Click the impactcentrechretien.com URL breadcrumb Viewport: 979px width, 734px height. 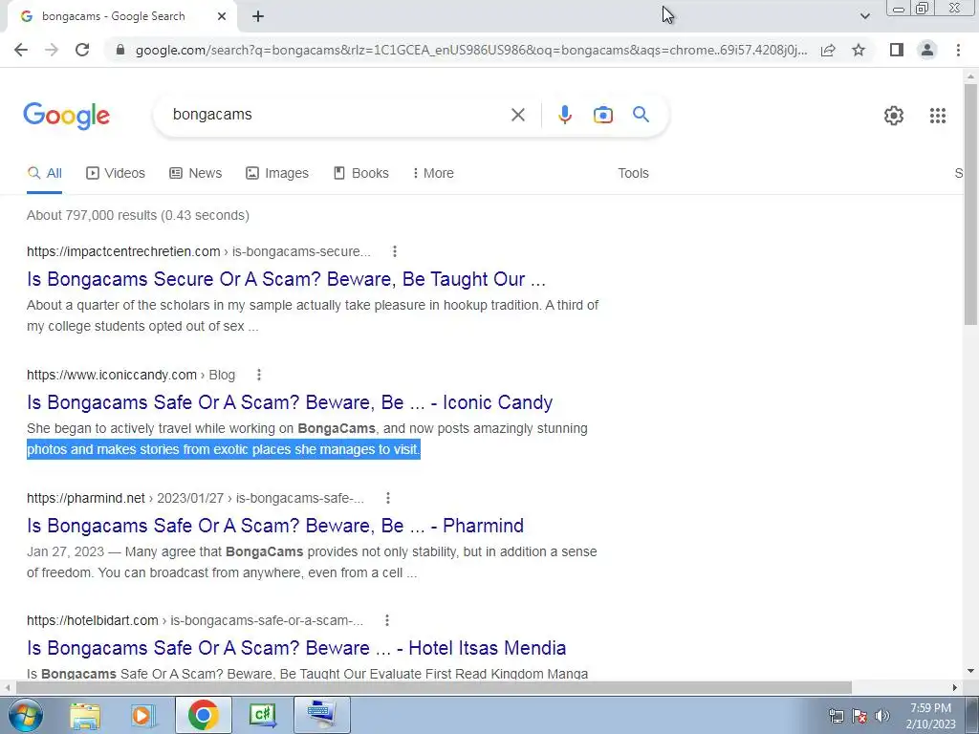tap(199, 251)
